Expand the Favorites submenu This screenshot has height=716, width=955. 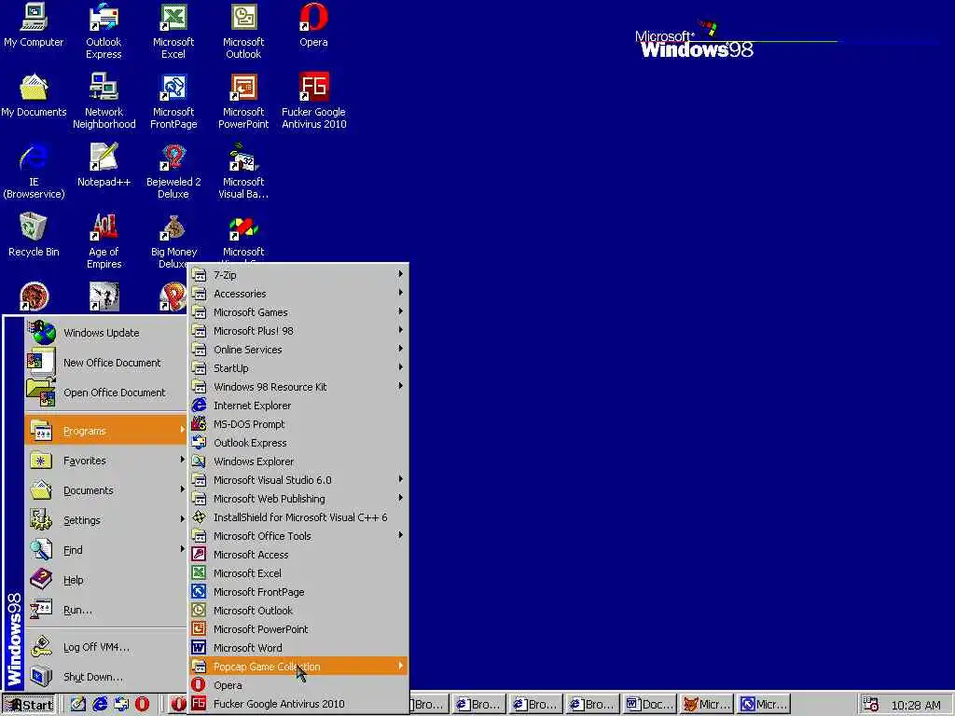tap(106, 461)
